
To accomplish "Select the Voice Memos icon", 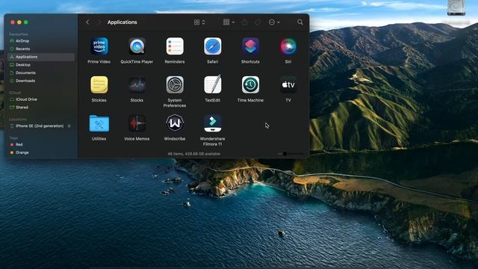I will pyautogui.click(x=137, y=123).
